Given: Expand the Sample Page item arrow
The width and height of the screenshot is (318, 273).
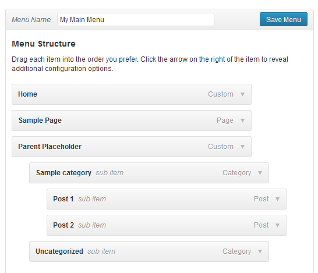Looking at the screenshot, I should [x=242, y=120].
